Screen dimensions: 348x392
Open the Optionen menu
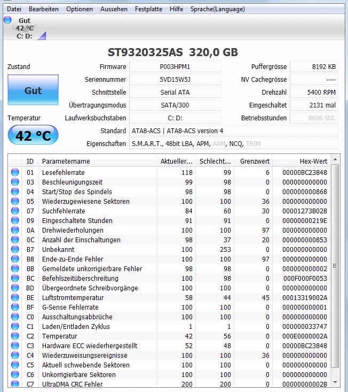[80, 9]
